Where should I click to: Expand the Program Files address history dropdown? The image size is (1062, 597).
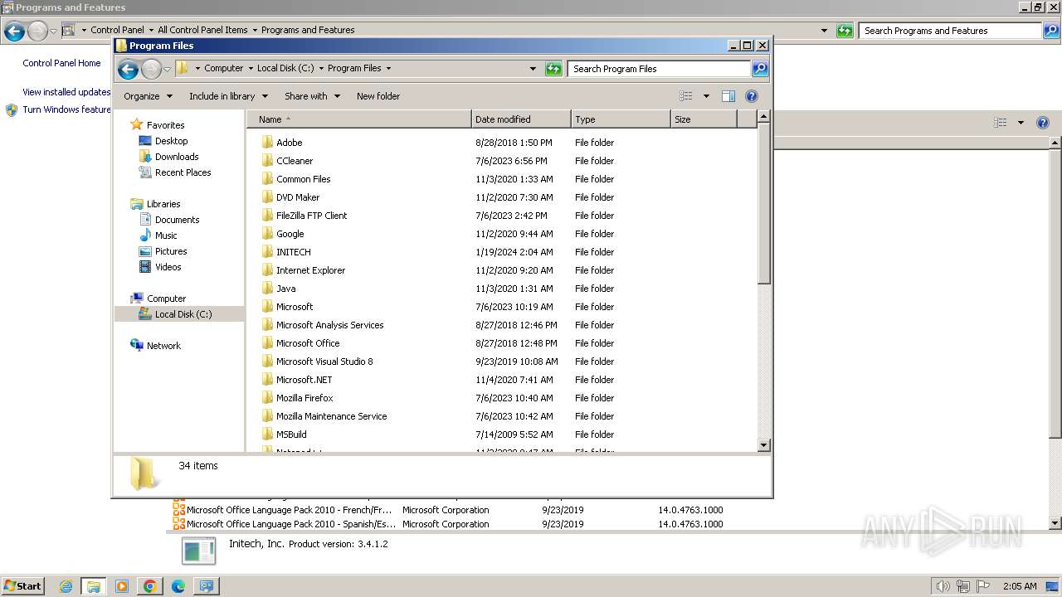[x=533, y=69]
